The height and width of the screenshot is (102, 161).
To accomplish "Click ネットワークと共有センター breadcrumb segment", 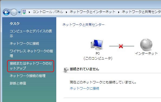I will click(142, 12).
